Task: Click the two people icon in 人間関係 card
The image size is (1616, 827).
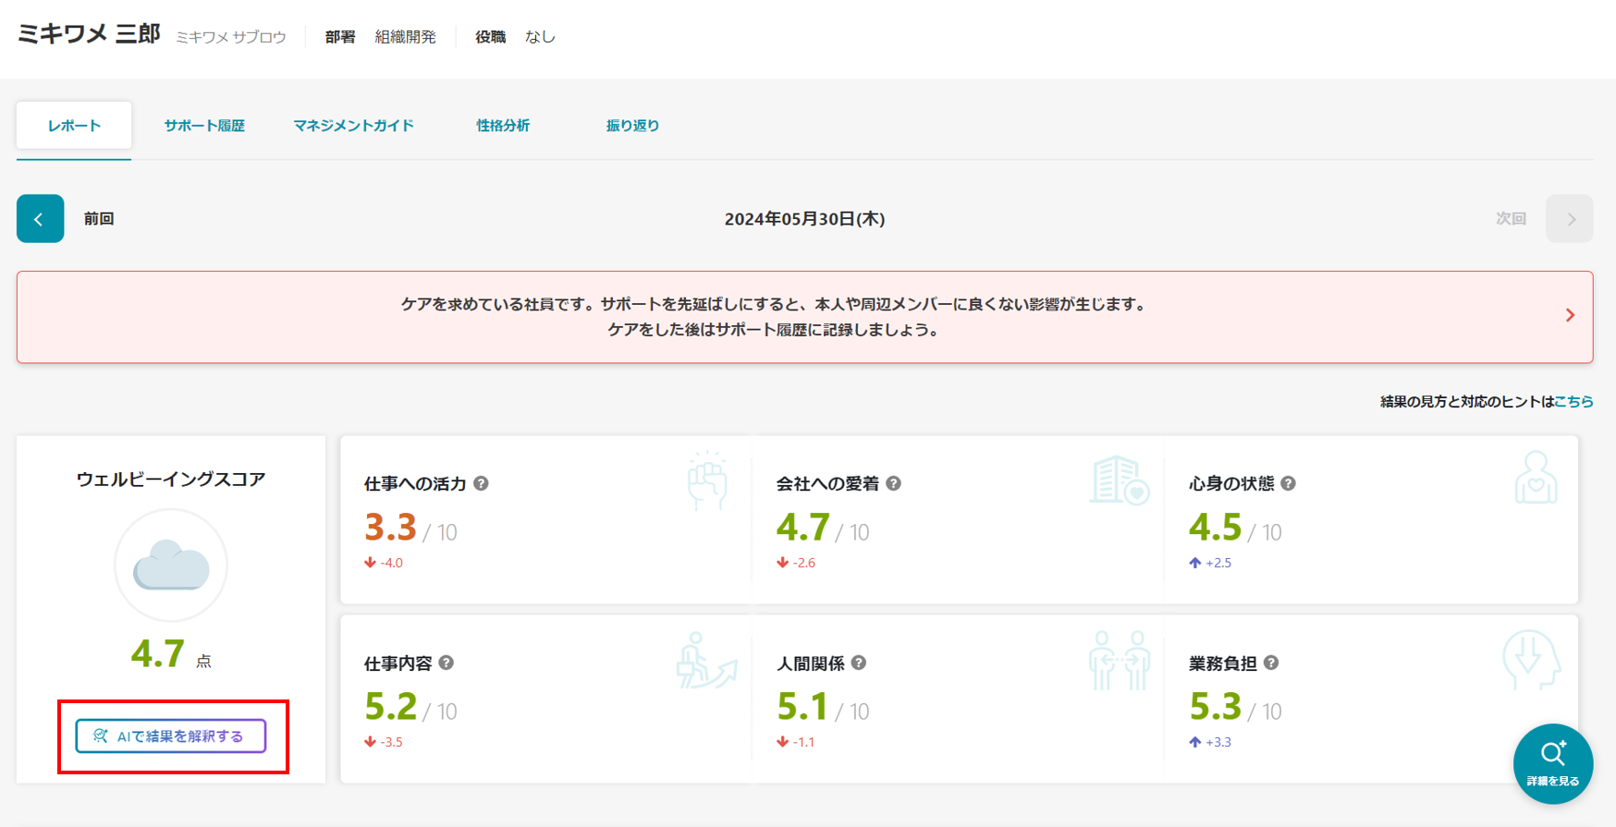Action: pyautogui.click(x=1120, y=661)
